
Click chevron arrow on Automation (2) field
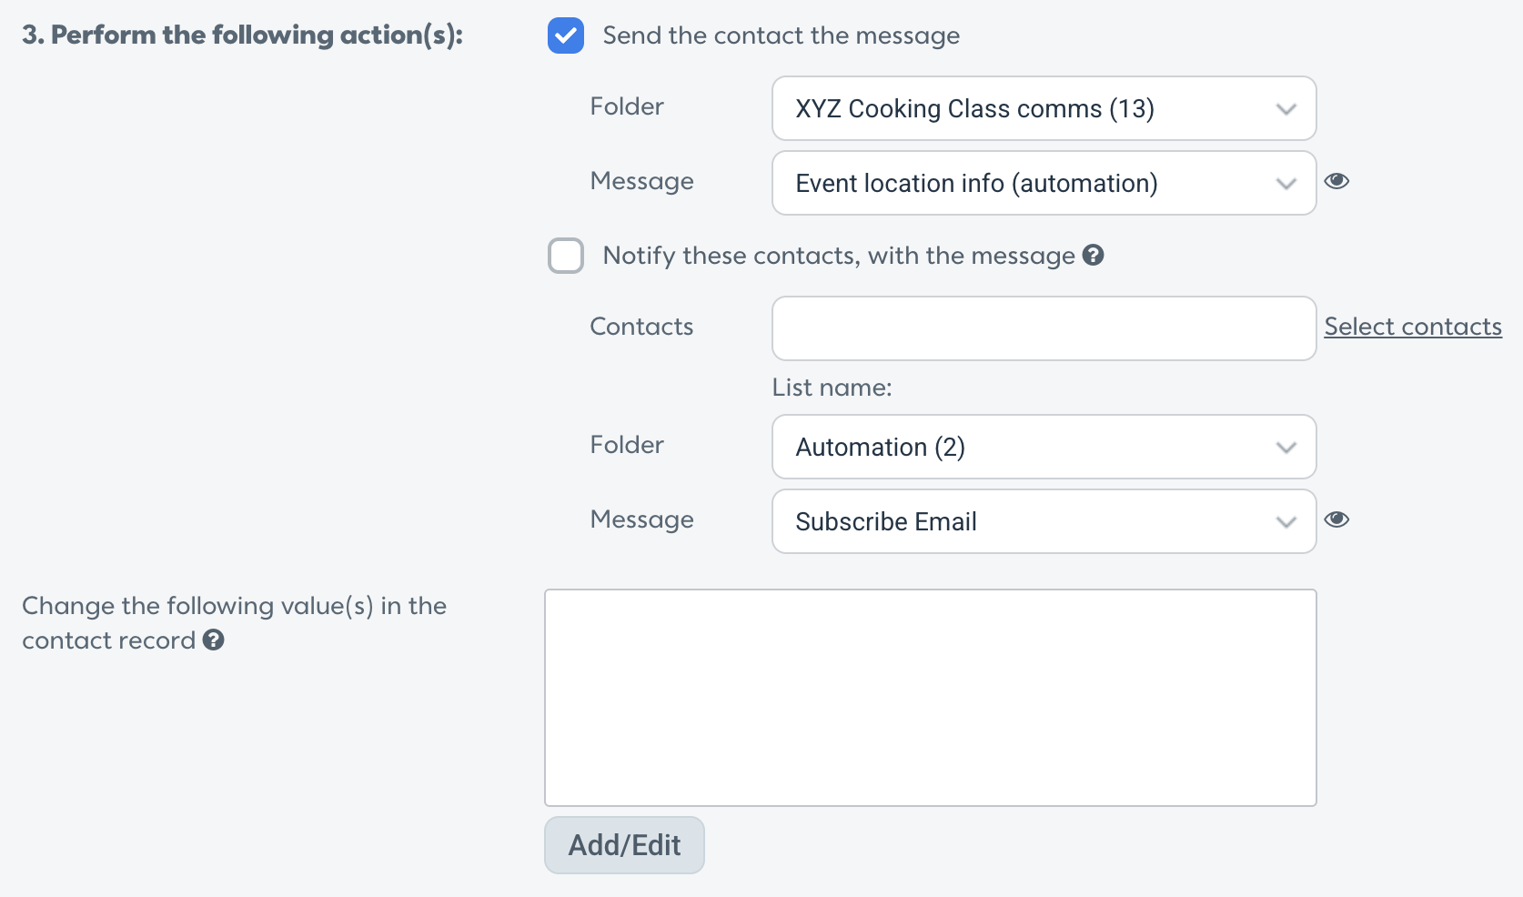(x=1286, y=448)
